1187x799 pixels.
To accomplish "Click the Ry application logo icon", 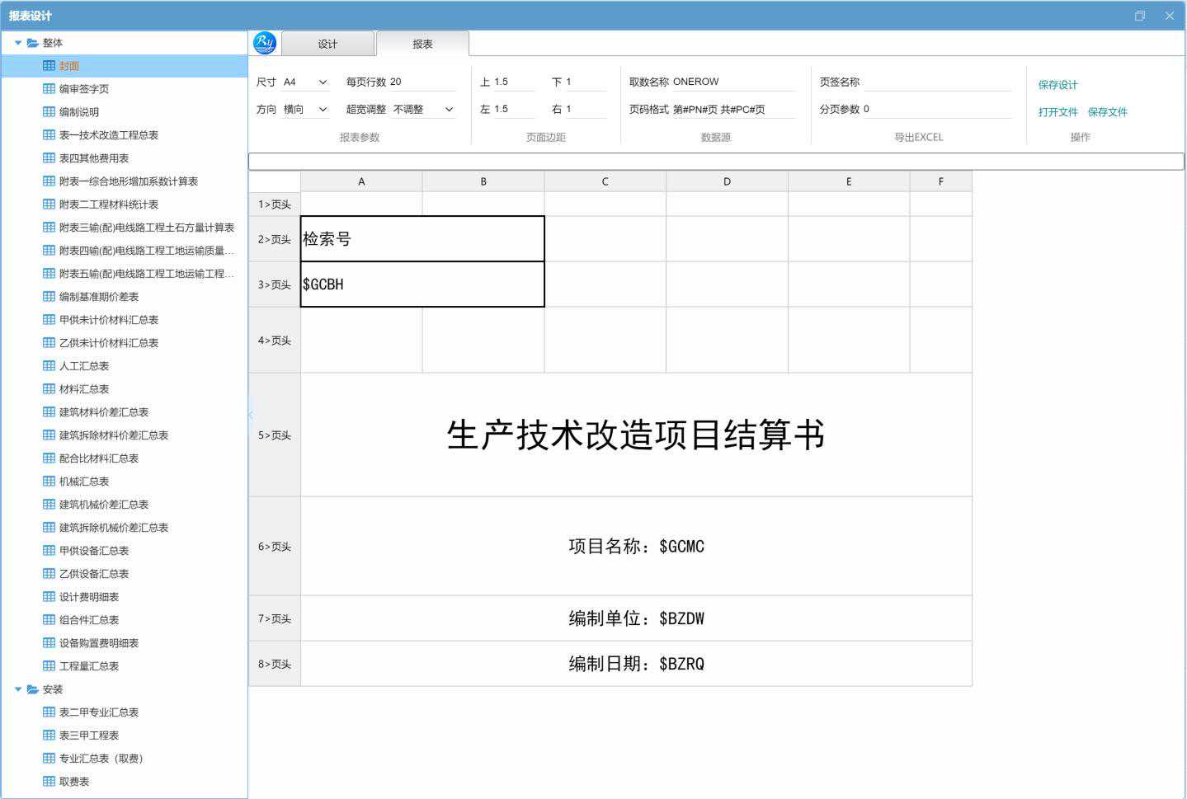I will [265, 43].
